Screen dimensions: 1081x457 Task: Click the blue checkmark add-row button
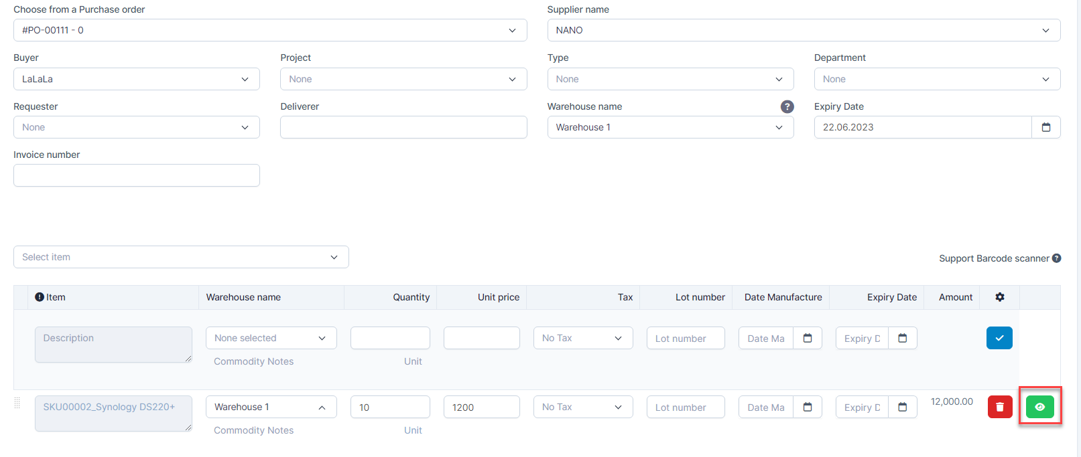(999, 338)
